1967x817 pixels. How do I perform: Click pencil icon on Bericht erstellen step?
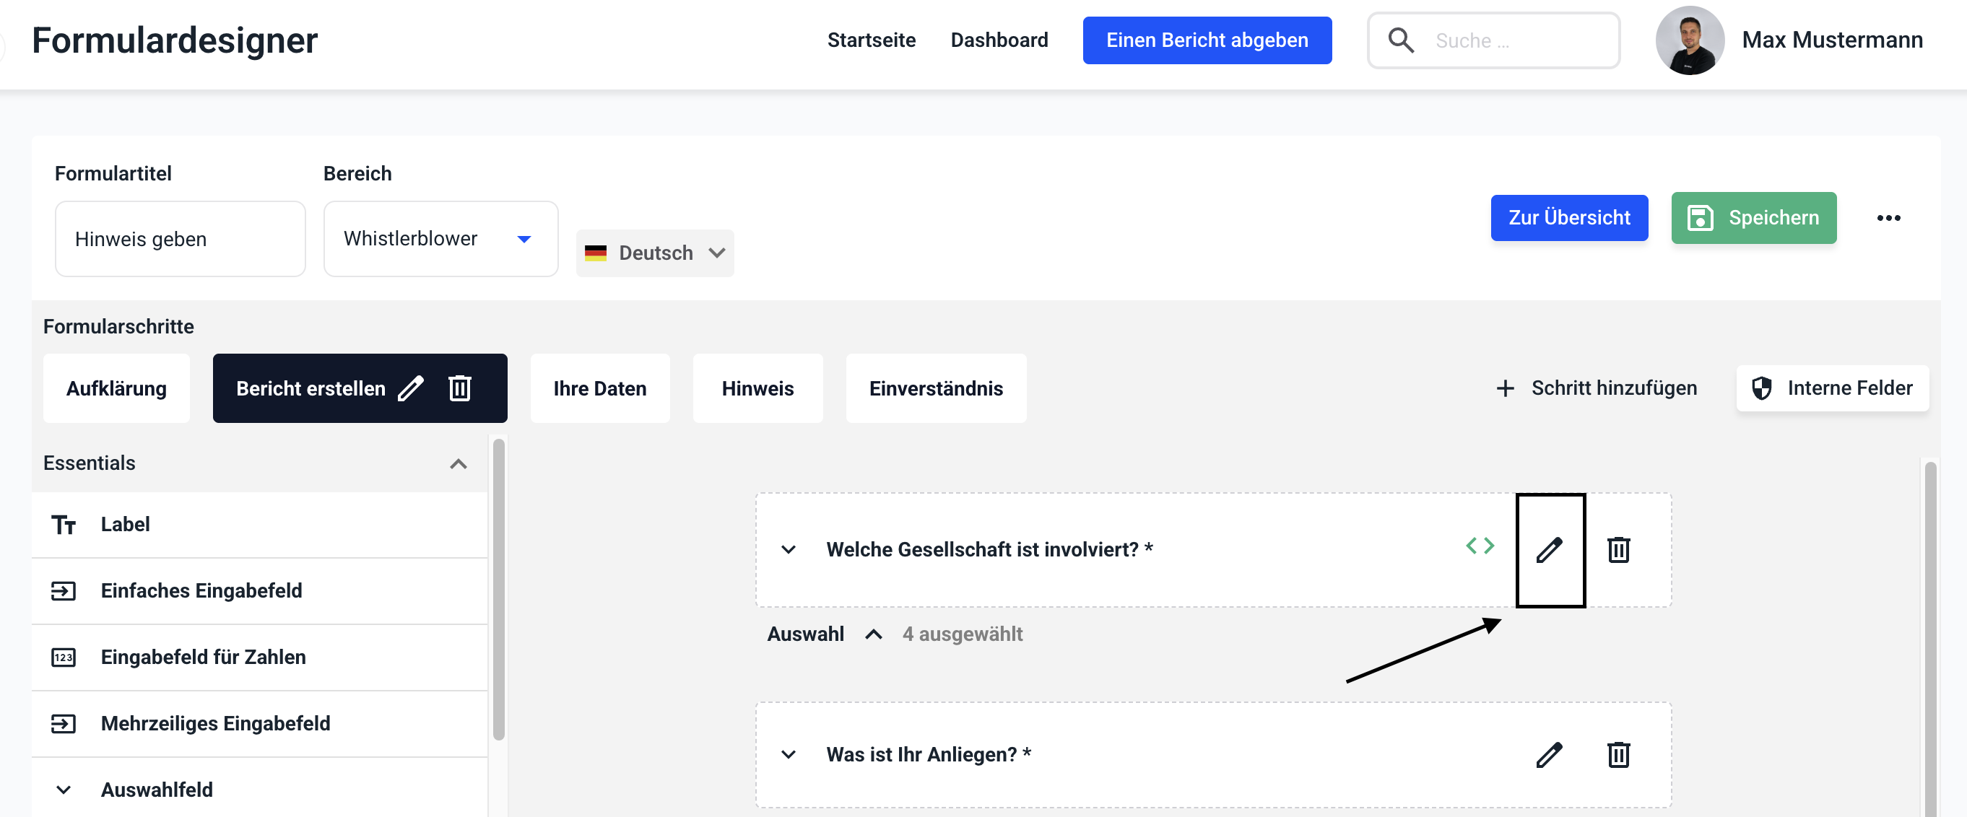pos(411,388)
